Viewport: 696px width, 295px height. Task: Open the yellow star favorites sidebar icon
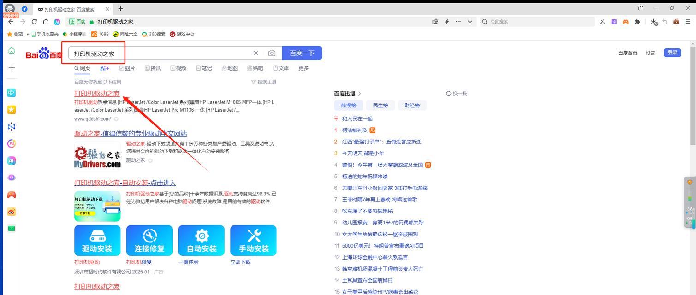(x=12, y=110)
